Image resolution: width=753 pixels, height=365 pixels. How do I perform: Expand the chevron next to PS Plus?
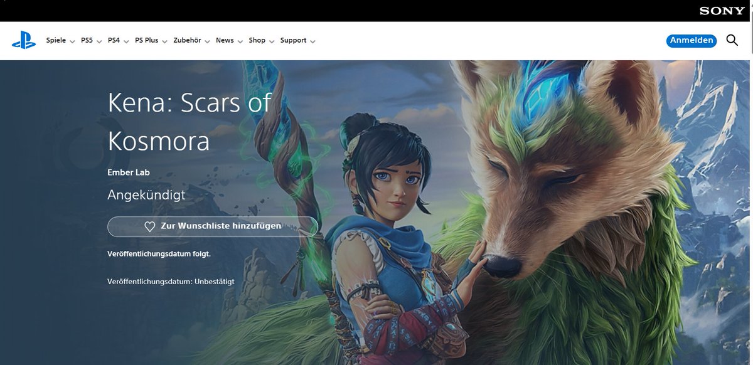click(x=164, y=41)
